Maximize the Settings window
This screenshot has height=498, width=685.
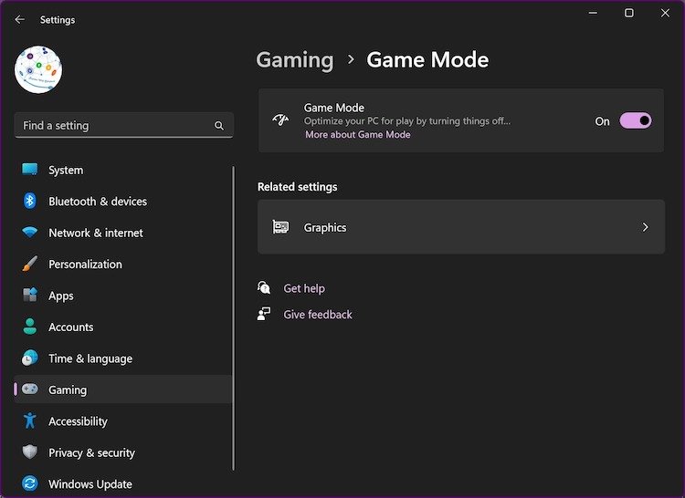pyautogui.click(x=629, y=13)
